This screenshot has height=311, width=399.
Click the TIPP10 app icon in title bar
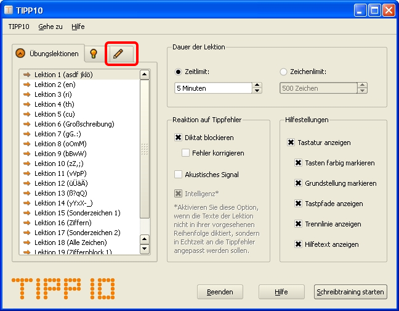click(x=9, y=10)
